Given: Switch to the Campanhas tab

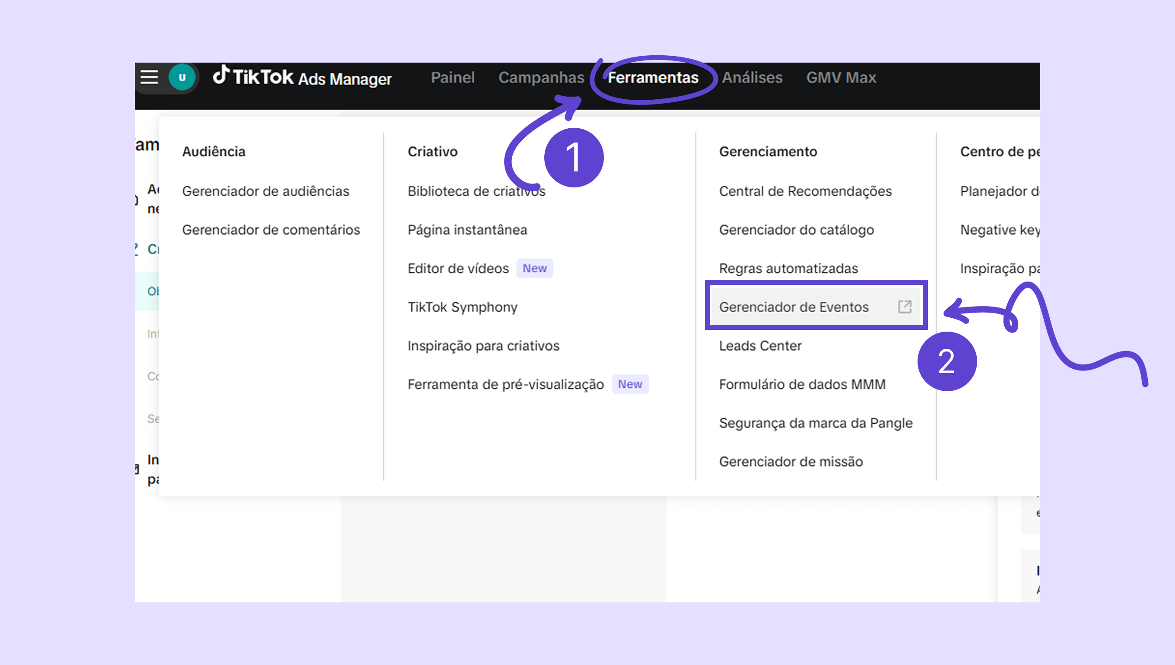Looking at the screenshot, I should point(541,78).
